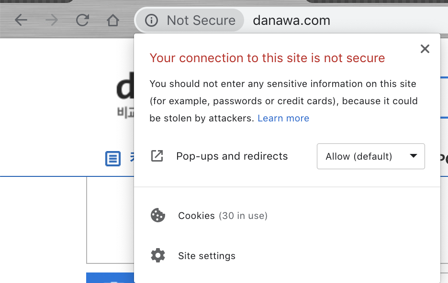The width and height of the screenshot is (448, 283).
Task: Click the Not Secure label
Action: click(x=201, y=21)
